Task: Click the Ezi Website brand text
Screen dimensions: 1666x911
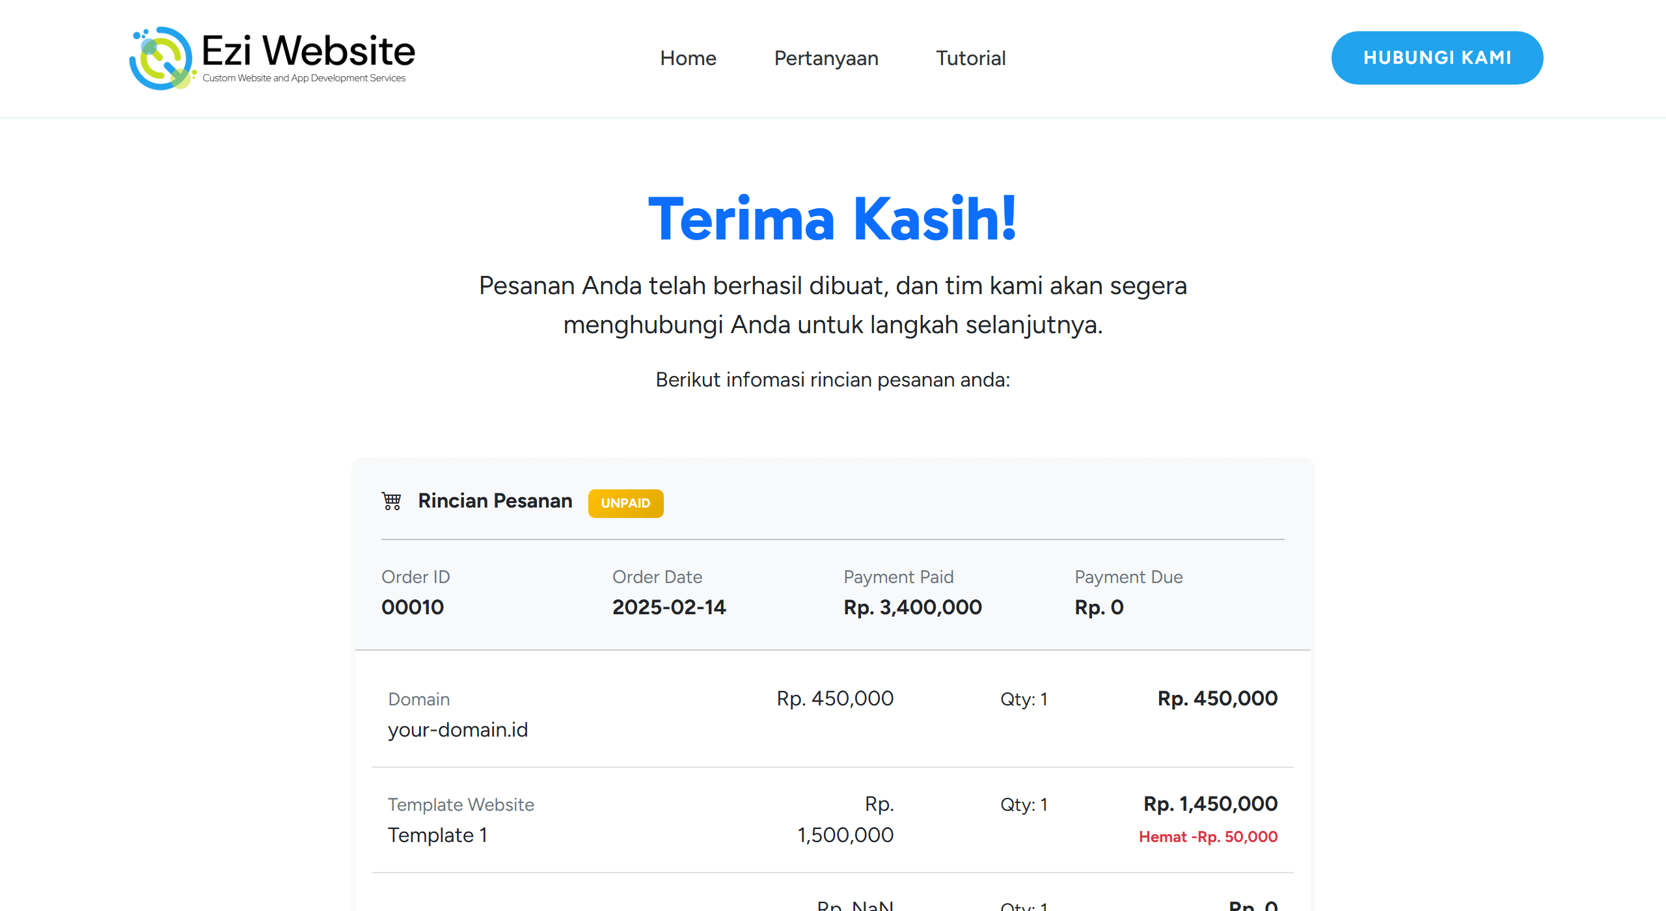Action: pyautogui.click(x=308, y=51)
